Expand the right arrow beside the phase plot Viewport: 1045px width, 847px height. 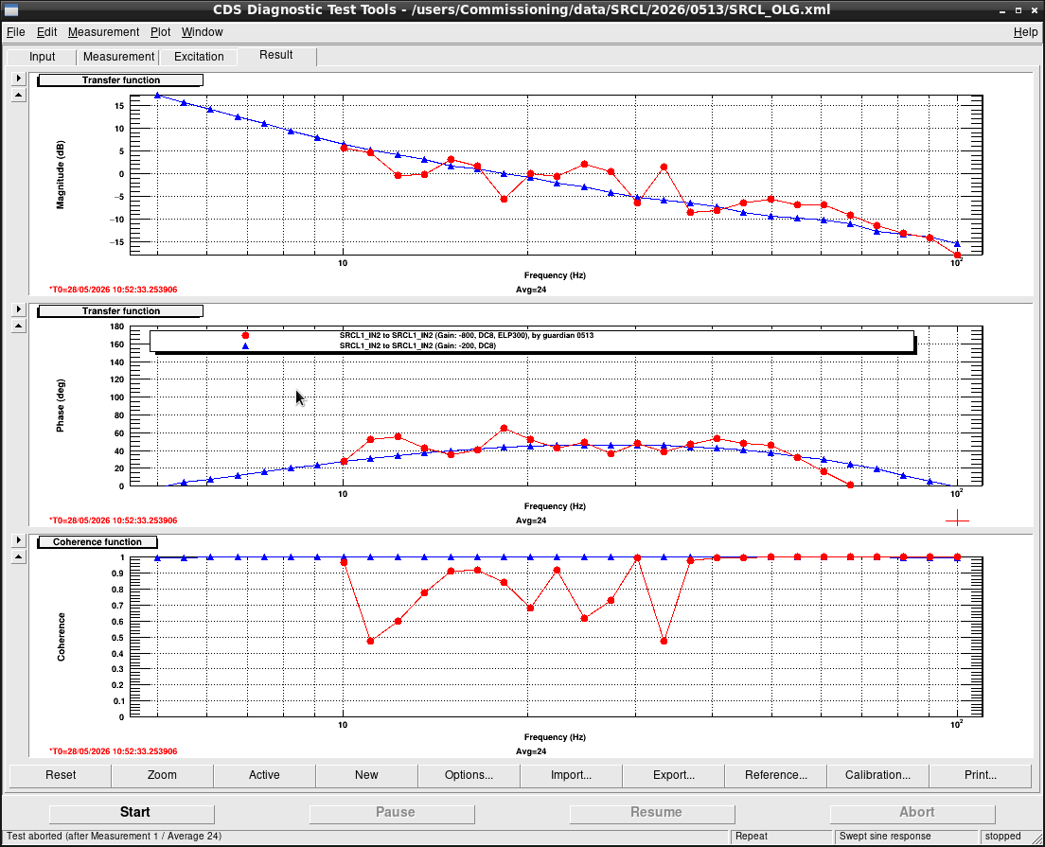tap(19, 309)
